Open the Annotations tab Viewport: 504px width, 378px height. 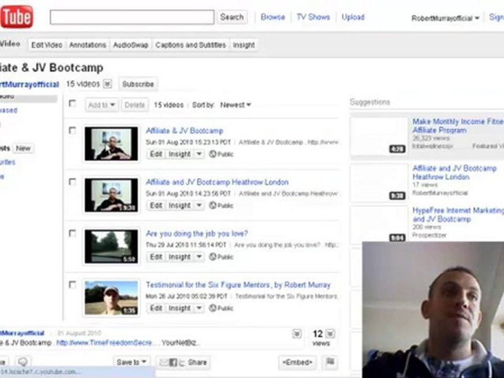point(88,45)
